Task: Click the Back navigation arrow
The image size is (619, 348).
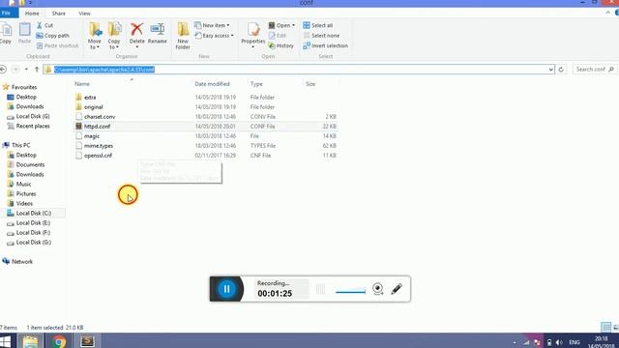Action: [x=3, y=70]
